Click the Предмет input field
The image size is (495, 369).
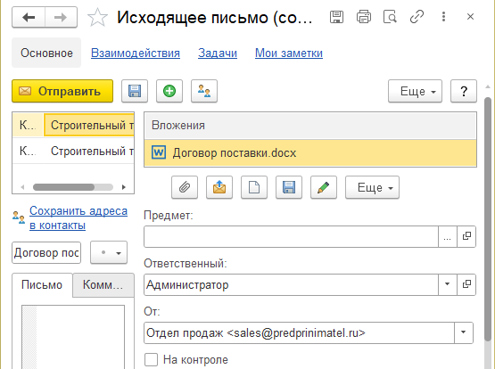pos(291,236)
